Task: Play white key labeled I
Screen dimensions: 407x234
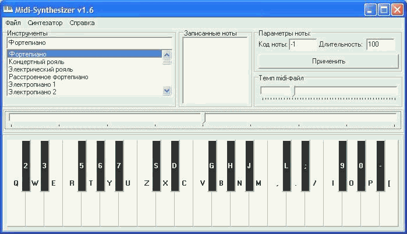Action: point(333,208)
